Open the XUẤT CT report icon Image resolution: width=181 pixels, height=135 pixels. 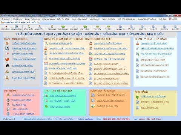tap(143, 28)
